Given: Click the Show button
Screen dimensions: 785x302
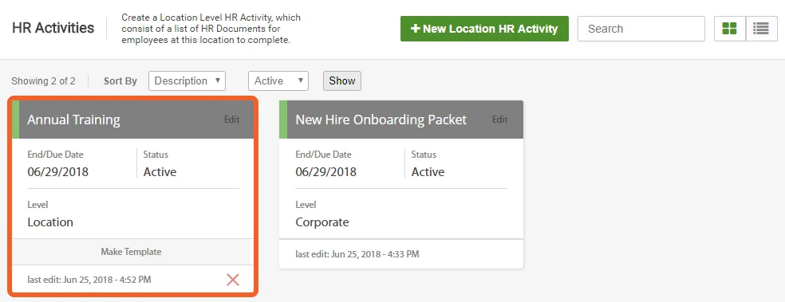Looking at the screenshot, I should 342,81.
